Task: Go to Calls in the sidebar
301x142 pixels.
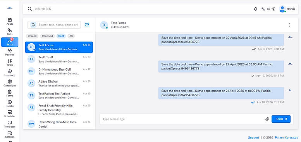Action: 10,32
